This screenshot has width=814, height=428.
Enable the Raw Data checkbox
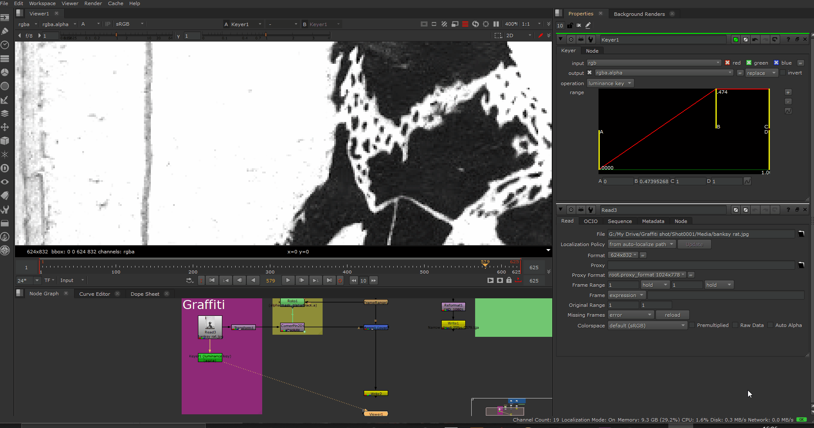coord(735,325)
